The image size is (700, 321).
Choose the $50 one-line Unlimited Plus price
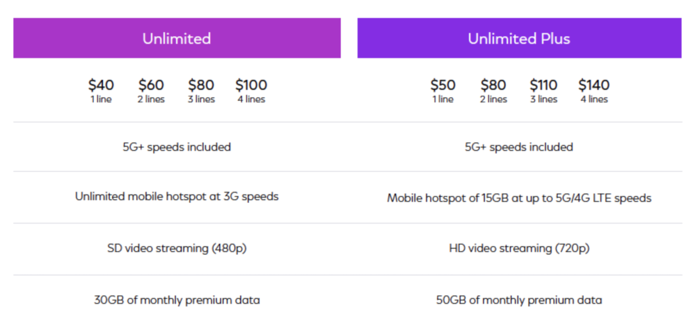pyautogui.click(x=443, y=85)
